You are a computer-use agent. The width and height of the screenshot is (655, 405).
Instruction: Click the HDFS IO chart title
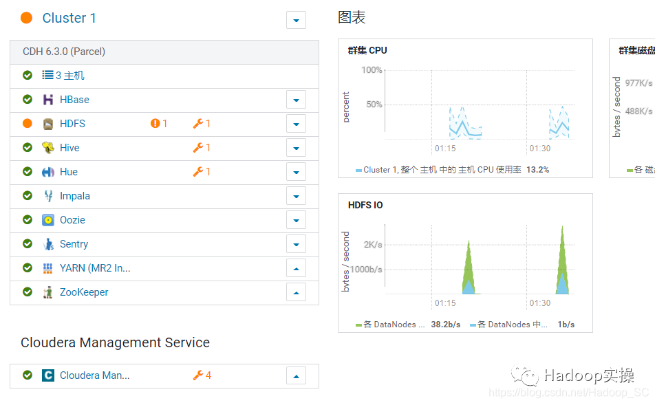(x=365, y=205)
